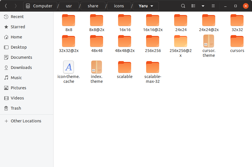Toggle list view icon in the header
The height and width of the screenshot is (167, 252).
(193, 6)
